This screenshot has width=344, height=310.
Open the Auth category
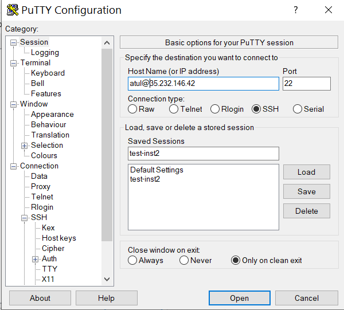point(49,258)
